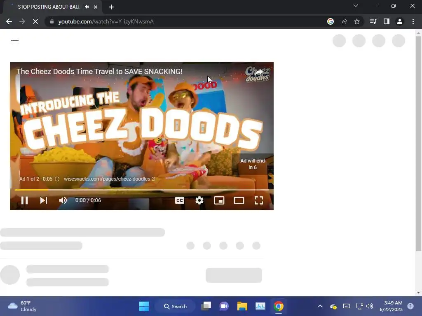Viewport: 422px width, 316px height.
Task: Show hidden system tray icons
Action: tap(320, 306)
